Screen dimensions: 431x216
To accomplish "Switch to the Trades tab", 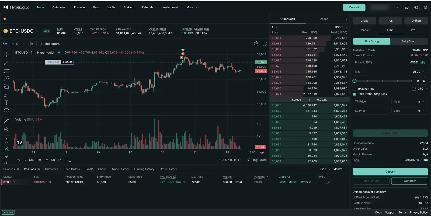I will pos(324,19).
